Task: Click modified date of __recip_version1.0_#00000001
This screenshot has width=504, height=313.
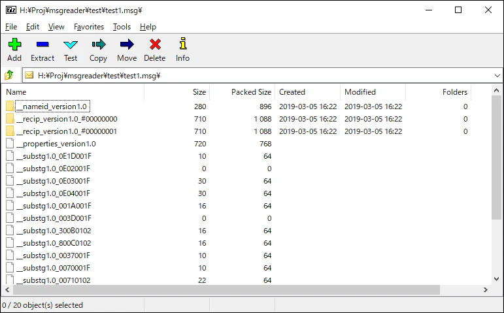Action: [373, 131]
